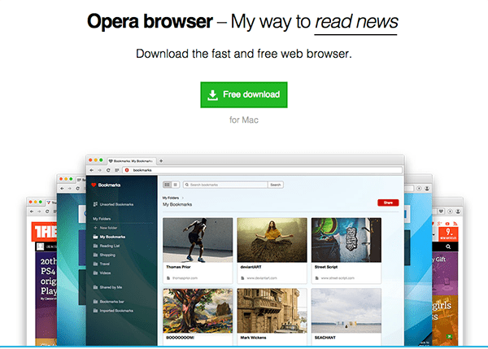The width and height of the screenshot is (488, 349).
Task: Click the magnifier icon in Search bookmarks field
Action: (187, 185)
